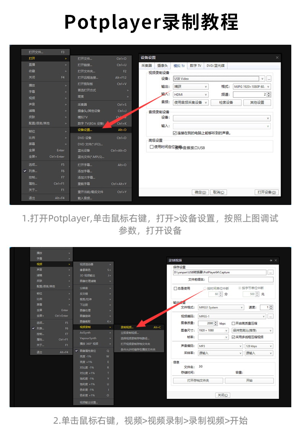
Task: Click 确定(O) button
Action: pyautogui.click(x=200, y=192)
